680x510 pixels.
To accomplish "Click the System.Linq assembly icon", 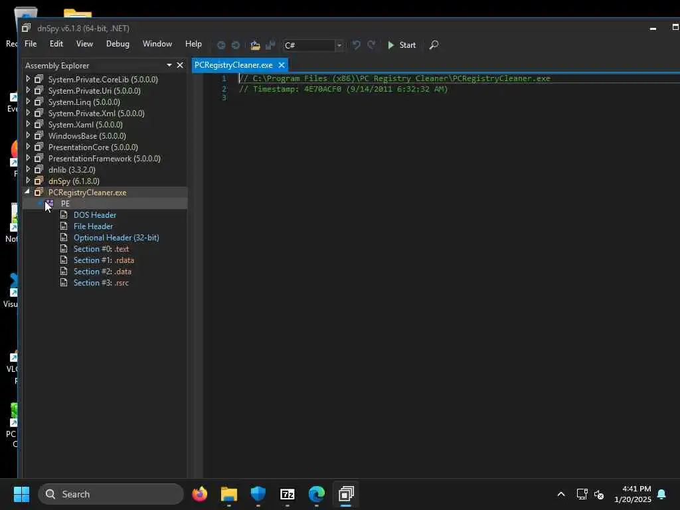I will [39, 102].
